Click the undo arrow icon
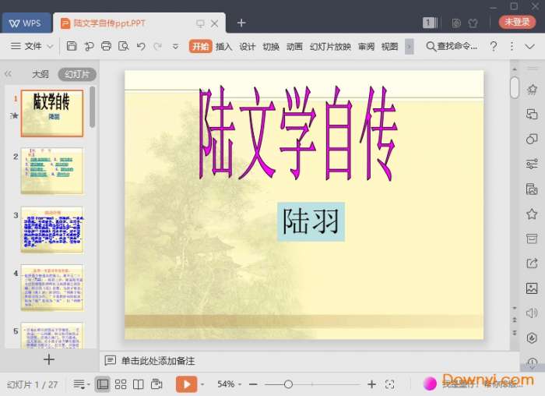 coord(141,47)
